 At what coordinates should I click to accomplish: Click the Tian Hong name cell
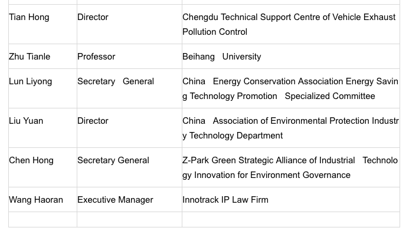pos(42,24)
